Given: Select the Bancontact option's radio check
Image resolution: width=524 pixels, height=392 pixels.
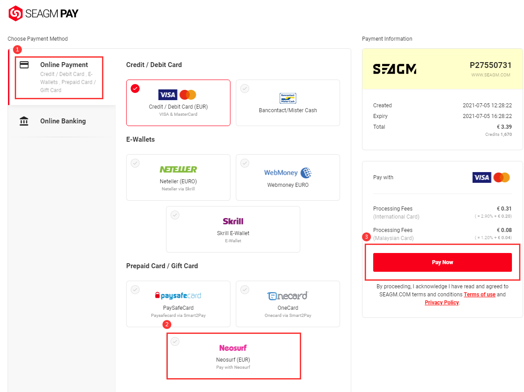Looking at the screenshot, I should click(x=245, y=89).
